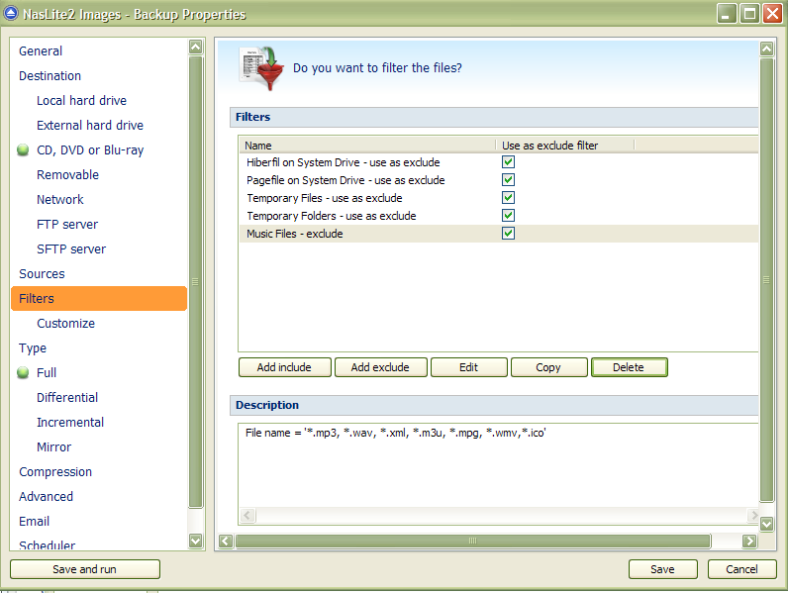
Task: Copy the selected filter
Action: [x=548, y=367]
